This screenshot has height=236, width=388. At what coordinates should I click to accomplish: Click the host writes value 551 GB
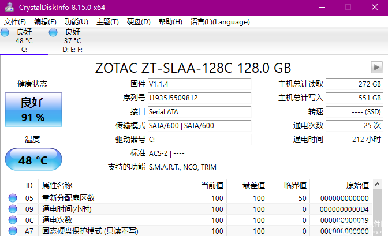355,98
